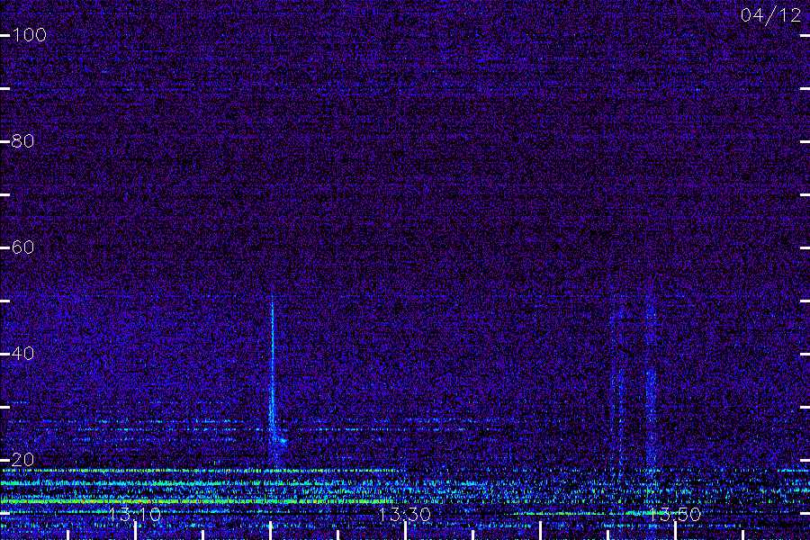
Task: Click the bright spot at streak base
Action: [x=282, y=441]
